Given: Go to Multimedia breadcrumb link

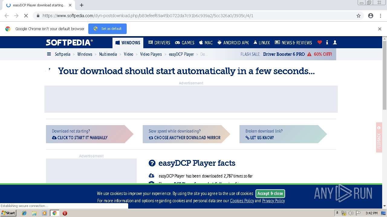Looking at the screenshot, I should (x=108, y=54).
